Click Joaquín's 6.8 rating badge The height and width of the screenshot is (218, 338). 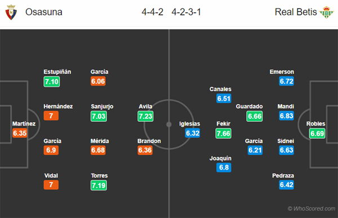pos(224,167)
